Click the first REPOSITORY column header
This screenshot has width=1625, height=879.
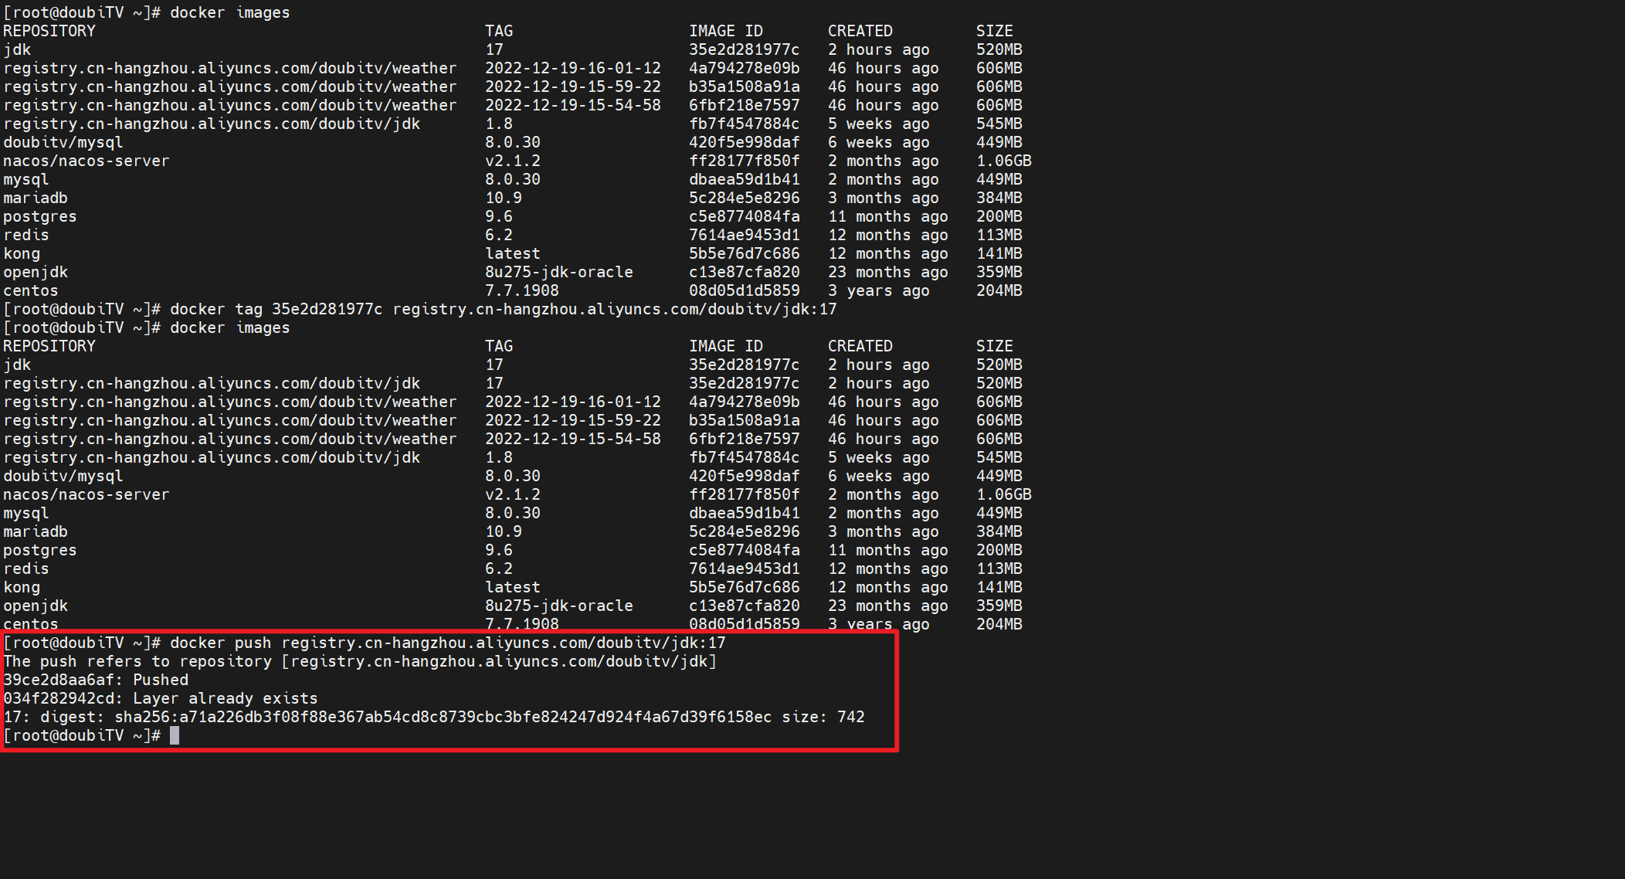(x=49, y=31)
